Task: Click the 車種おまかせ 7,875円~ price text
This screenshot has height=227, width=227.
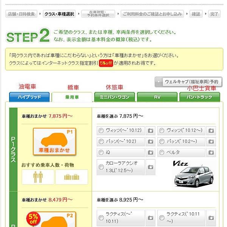Action: click(x=47, y=116)
